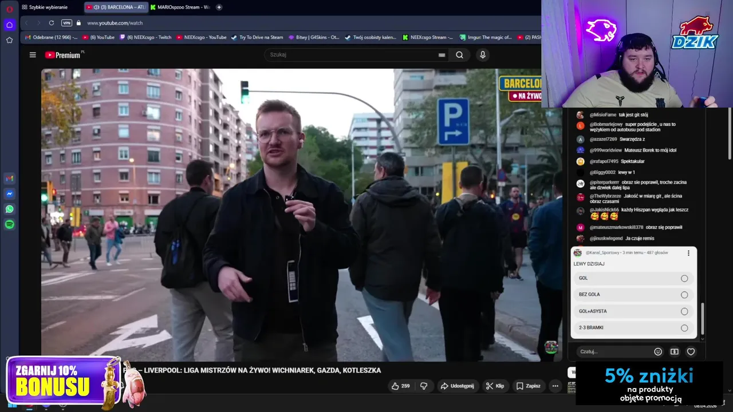The width and height of the screenshot is (733, 412).
Task: Open WhatsApp in Opera sidebar
Action: (9, 209)
